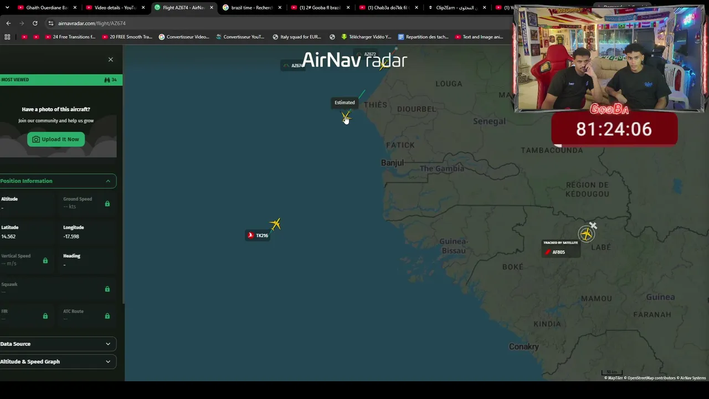709x399 pixels.
Task: Switch to the Chab3a do7kk tab
Action: [x=389, y=8]
